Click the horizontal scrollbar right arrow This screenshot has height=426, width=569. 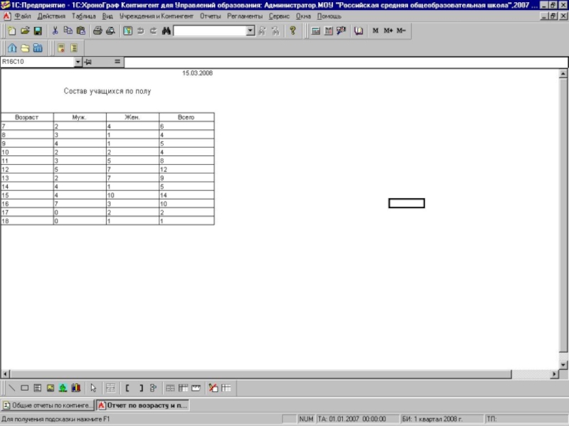[554, 374]
